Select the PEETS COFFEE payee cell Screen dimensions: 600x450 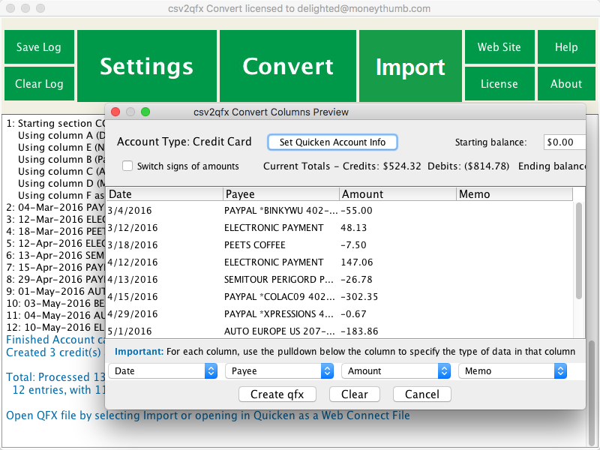pos(281,245)
